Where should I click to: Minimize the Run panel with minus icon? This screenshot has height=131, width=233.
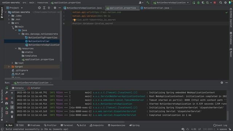click(x=226, y=83)
